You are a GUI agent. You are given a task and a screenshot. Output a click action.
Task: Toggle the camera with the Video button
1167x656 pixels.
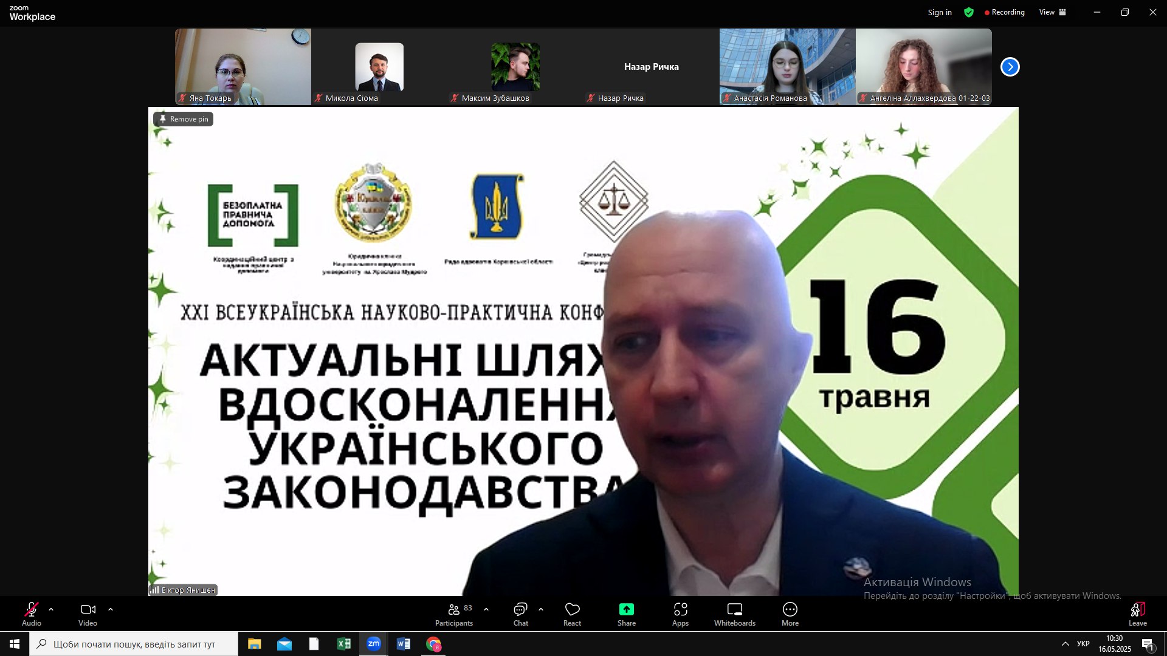coord(88,610)
